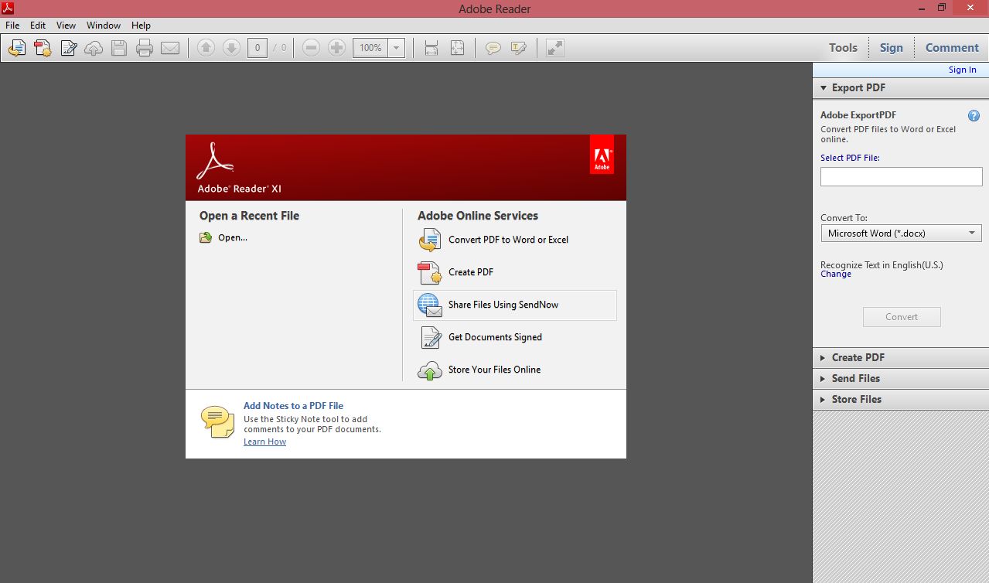This screenshot has height=583, width=989.
Task: Click the fit width scrolling icon
Action: pyautogui.click(x=431, y=48)
